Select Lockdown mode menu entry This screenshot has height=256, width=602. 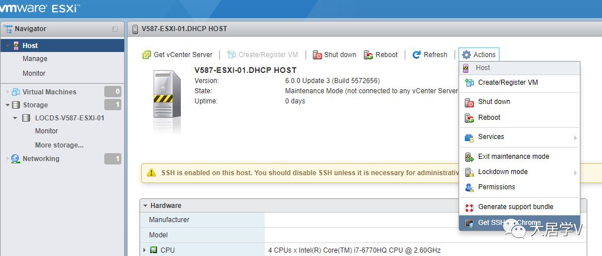click(x=519, y=171)
